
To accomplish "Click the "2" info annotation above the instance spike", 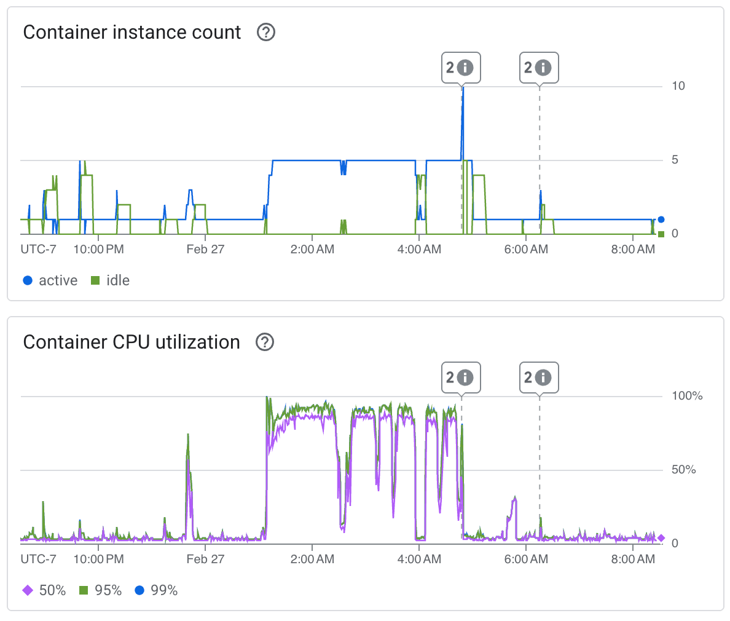I will (461, 68).
